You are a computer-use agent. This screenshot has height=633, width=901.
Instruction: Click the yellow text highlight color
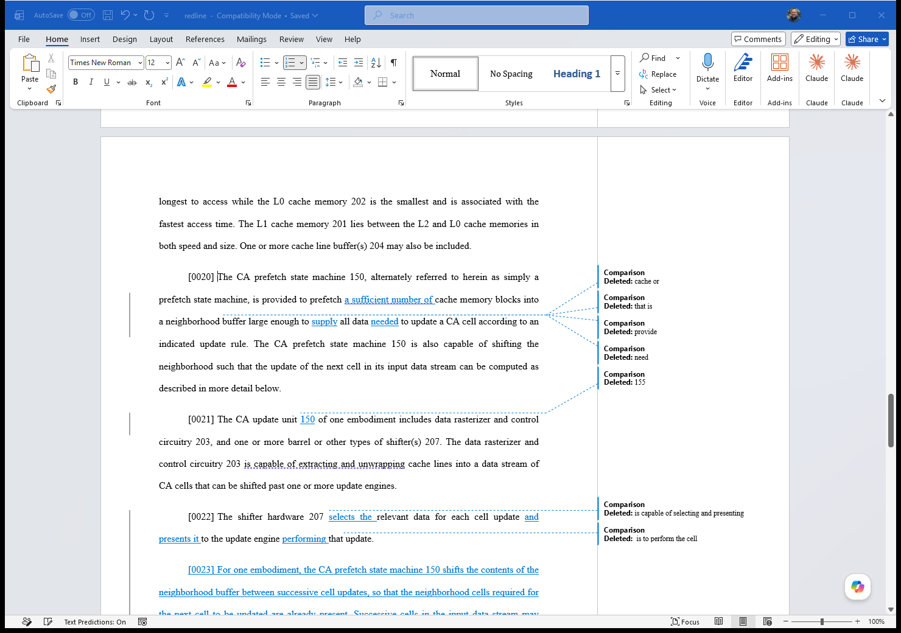coord(207,82)
